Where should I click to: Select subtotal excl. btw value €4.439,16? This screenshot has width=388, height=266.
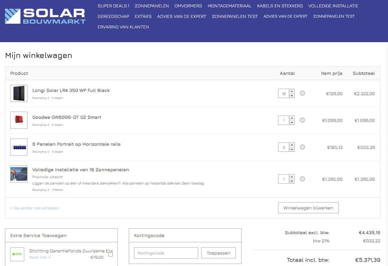click(x=370, y=233)
